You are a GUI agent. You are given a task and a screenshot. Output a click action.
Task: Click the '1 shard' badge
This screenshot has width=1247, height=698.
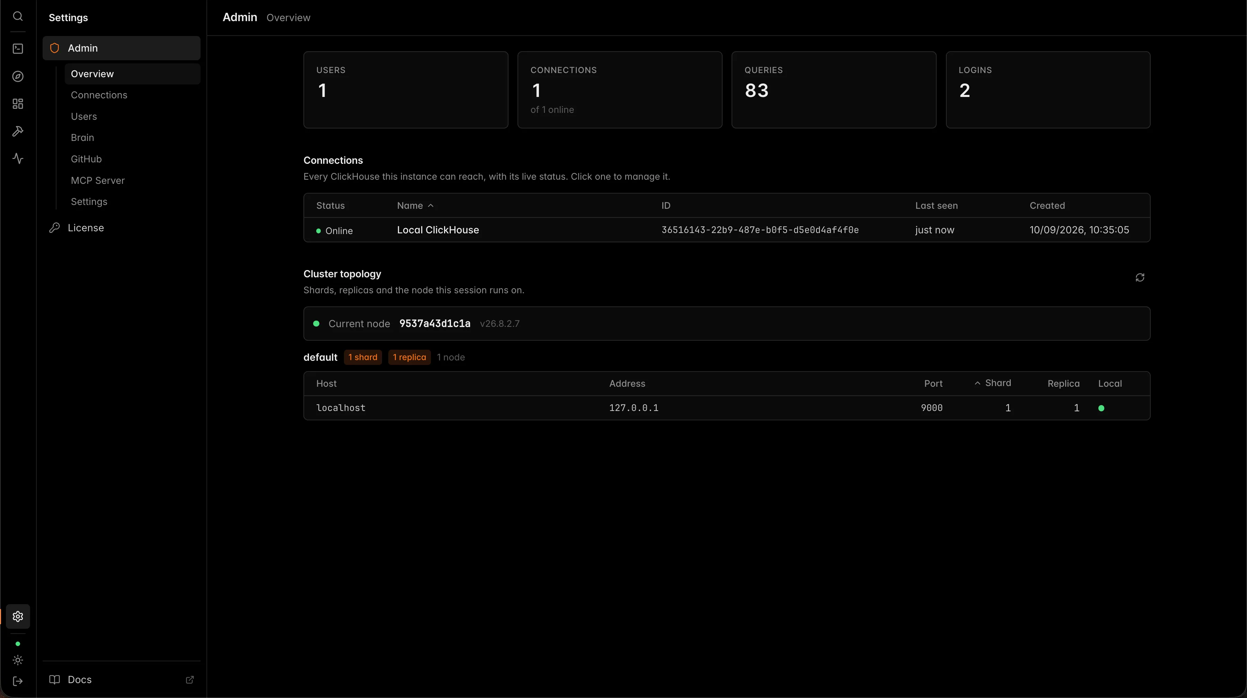363,357
